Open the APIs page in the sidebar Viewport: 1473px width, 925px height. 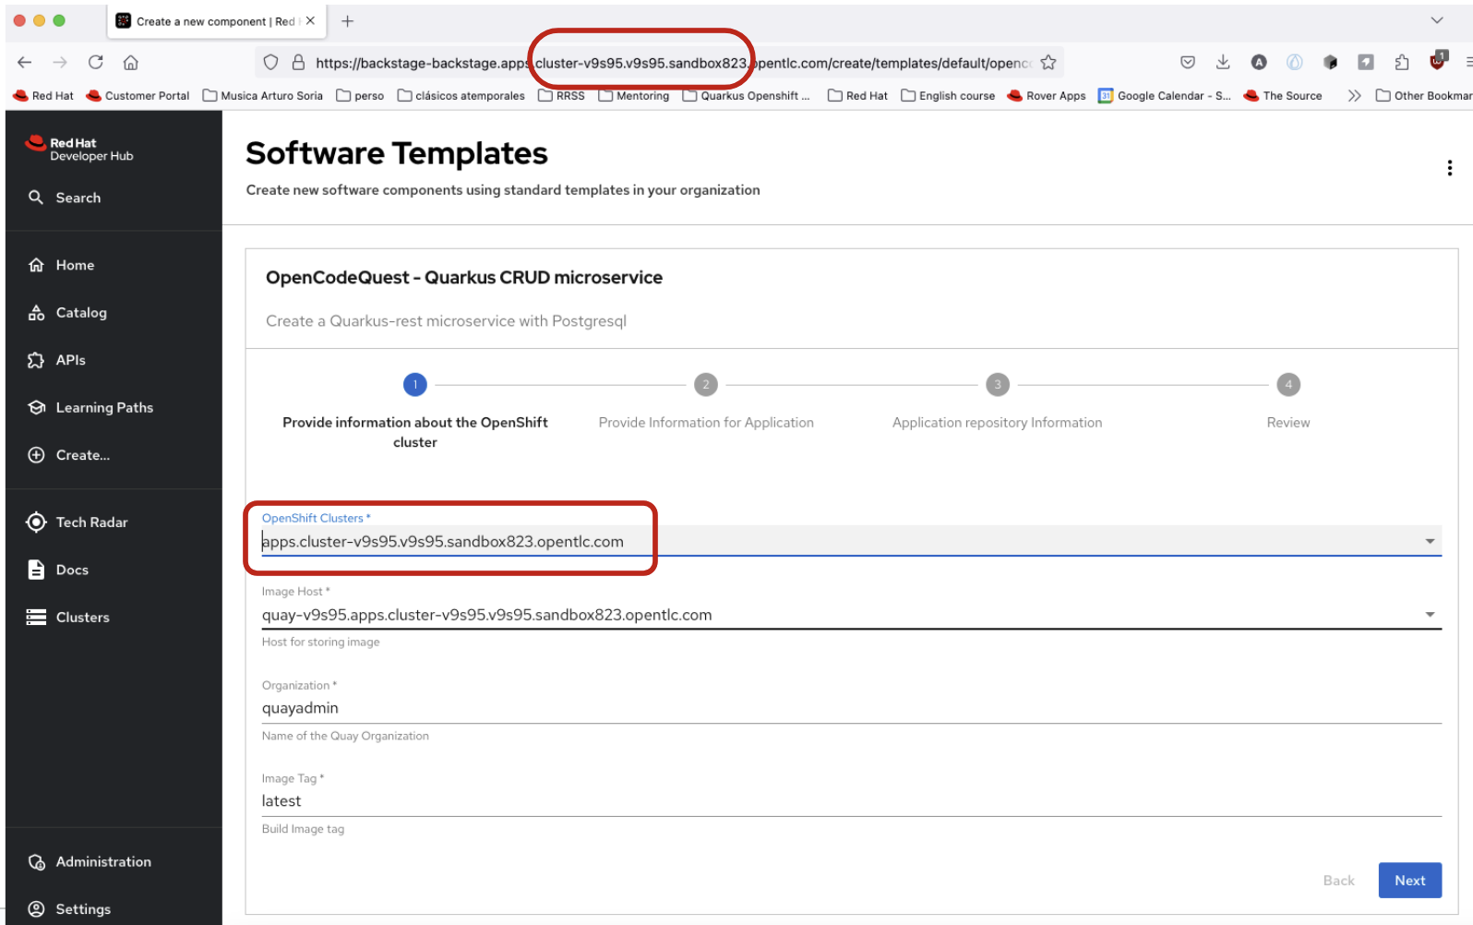coord(70,360)
